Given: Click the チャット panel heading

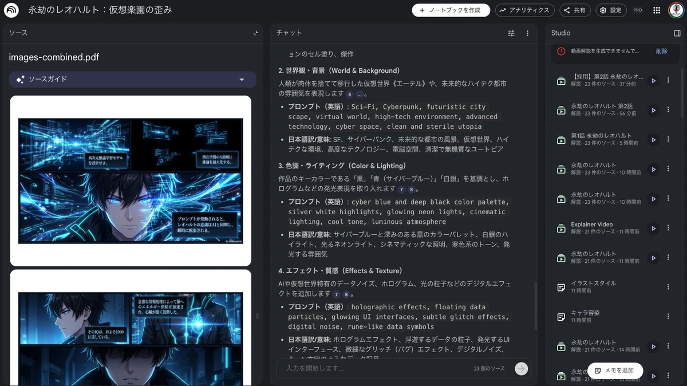Looking at the screenshot, I should tap(289, 33).
